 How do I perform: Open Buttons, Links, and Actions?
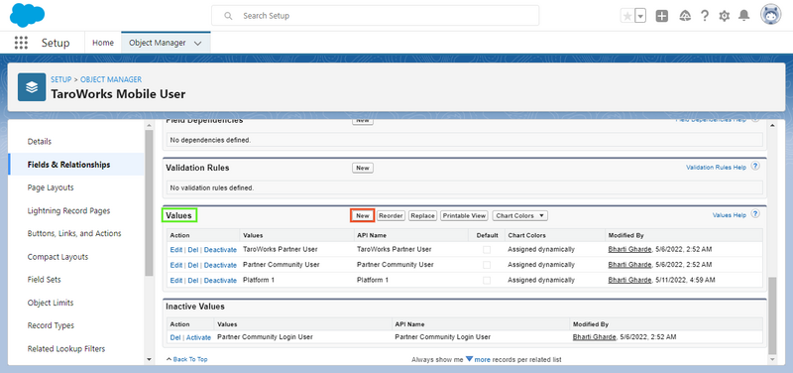tap(74, 234)
